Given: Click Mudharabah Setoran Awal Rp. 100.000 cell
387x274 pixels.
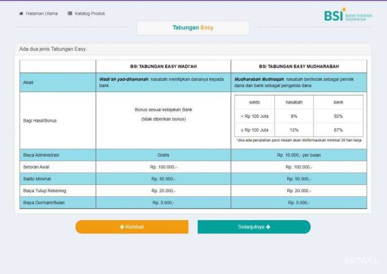Looking at the screenshot, I should click(x=299, y=167).
